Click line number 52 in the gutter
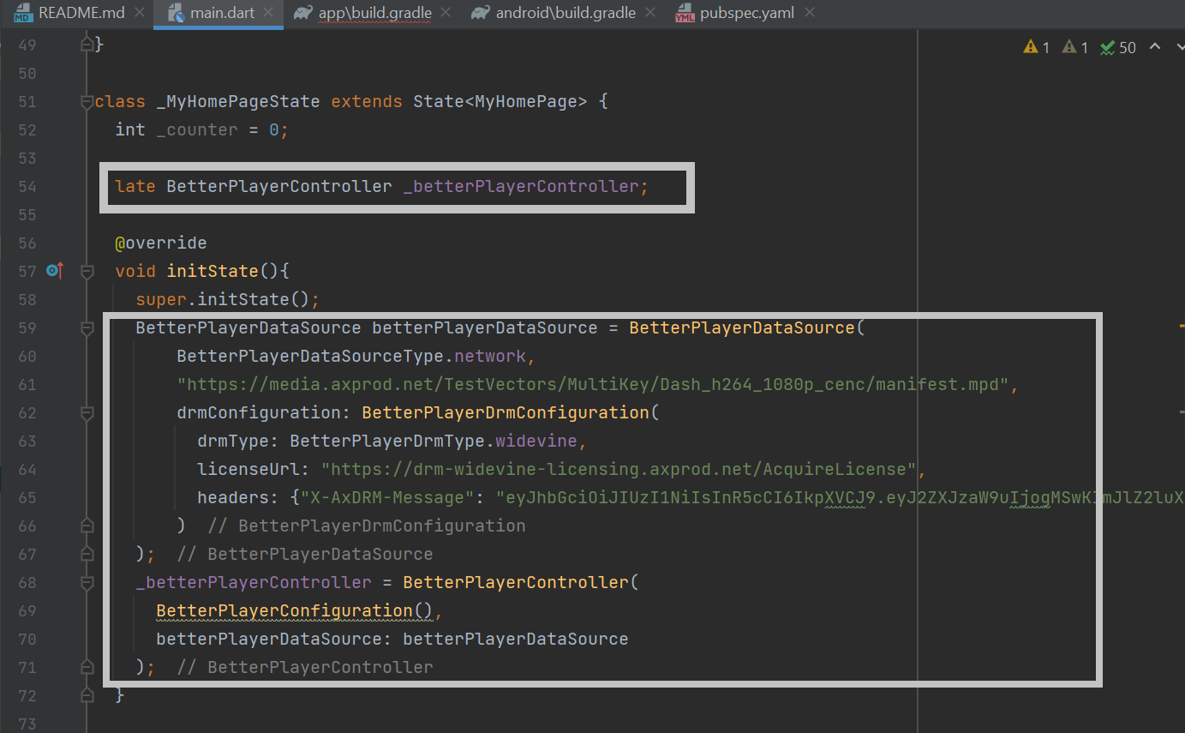Viewport: 1185px width, 733px height. (27, 129)
